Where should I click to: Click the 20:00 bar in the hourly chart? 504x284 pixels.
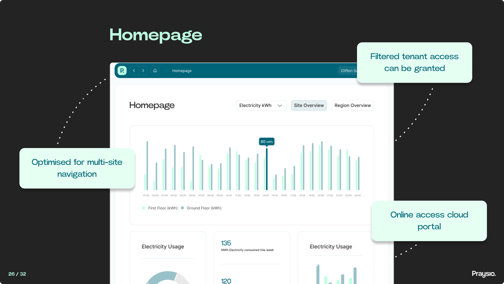click(322, 166)
